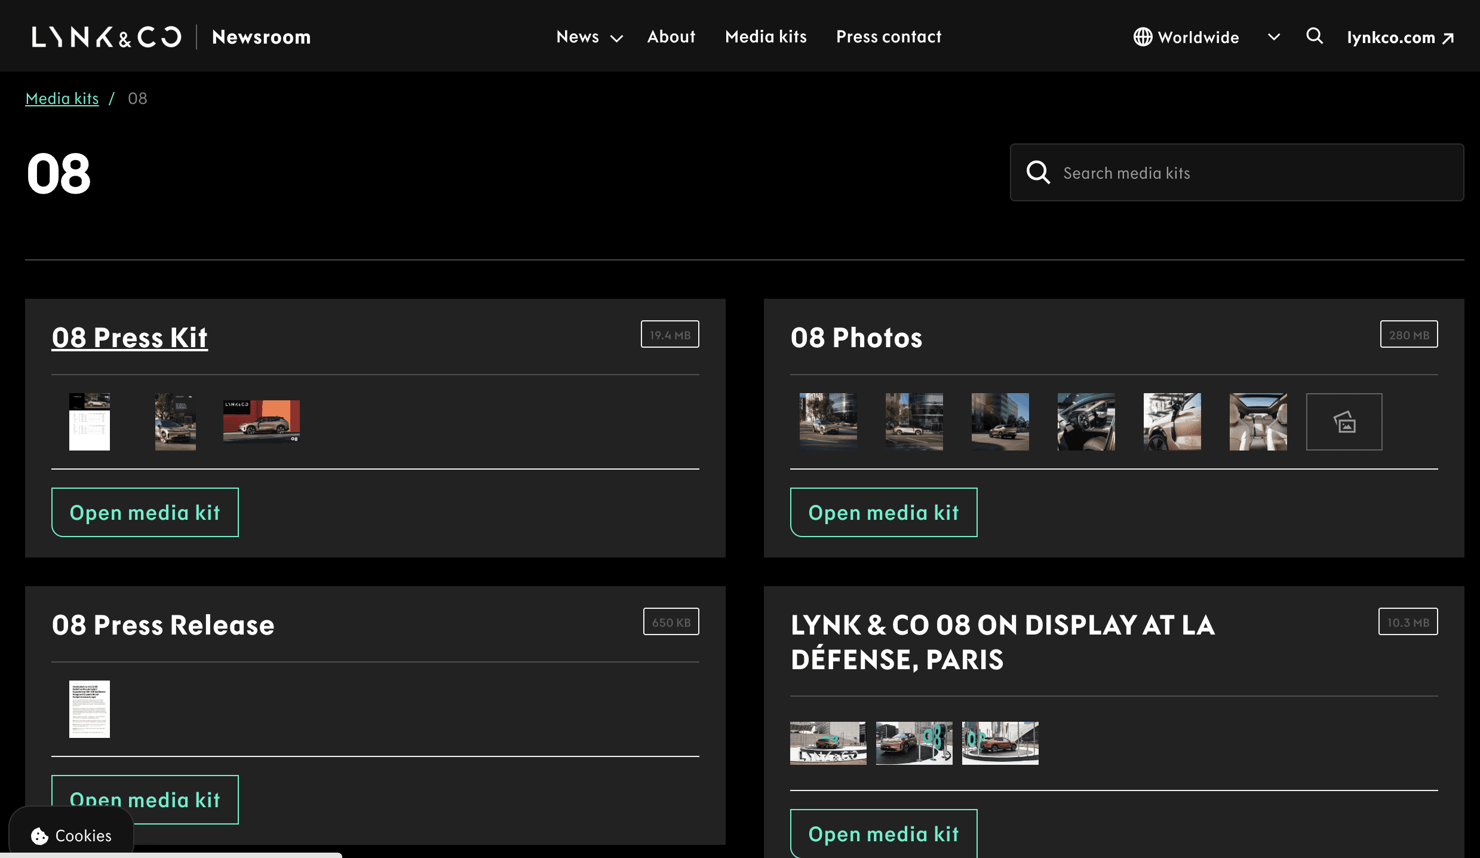The width and height of the screenshot is (1480, 858).
Task: Go to the About page
Action: click(671, 37)
